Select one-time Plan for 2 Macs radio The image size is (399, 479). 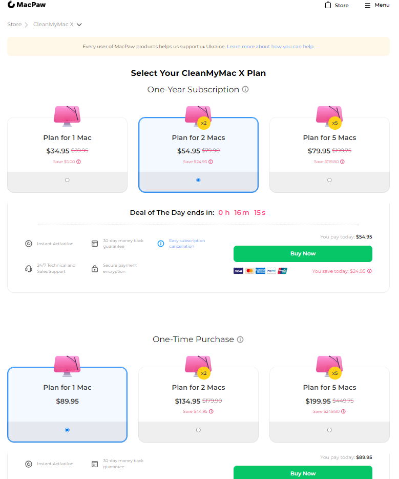(x=198, y=430)
